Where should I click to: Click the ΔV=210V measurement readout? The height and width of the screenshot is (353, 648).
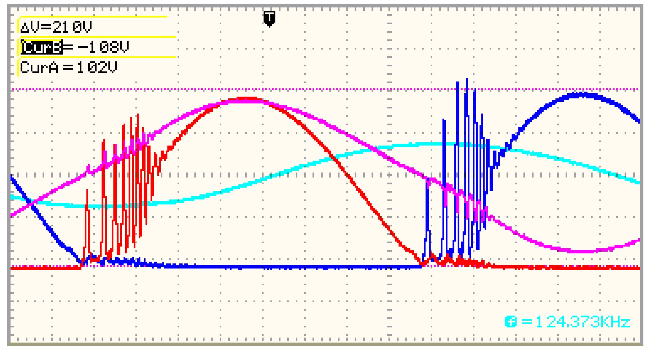pos(56,27)
